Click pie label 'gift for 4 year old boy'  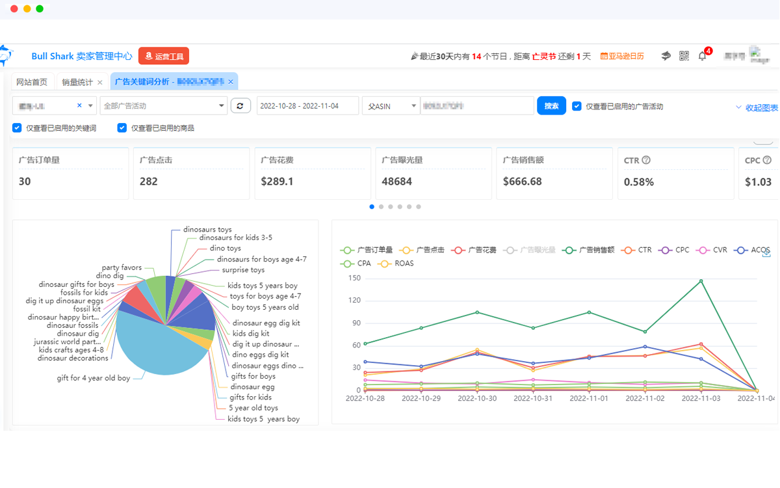94,378
